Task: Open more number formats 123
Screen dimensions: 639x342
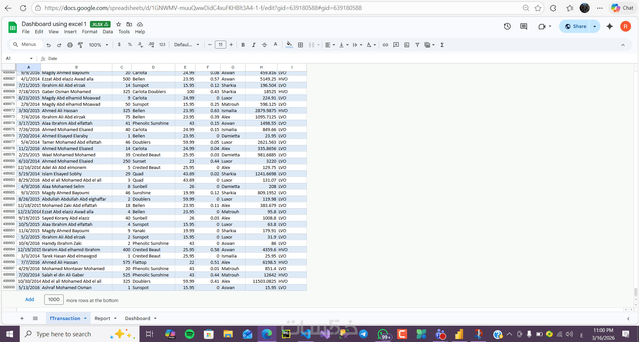Action: pyautogui.click(x=162, y=45)
